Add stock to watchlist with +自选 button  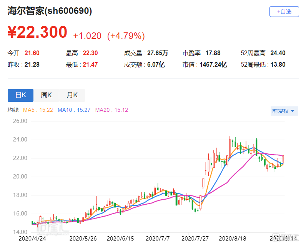(284, 12)
